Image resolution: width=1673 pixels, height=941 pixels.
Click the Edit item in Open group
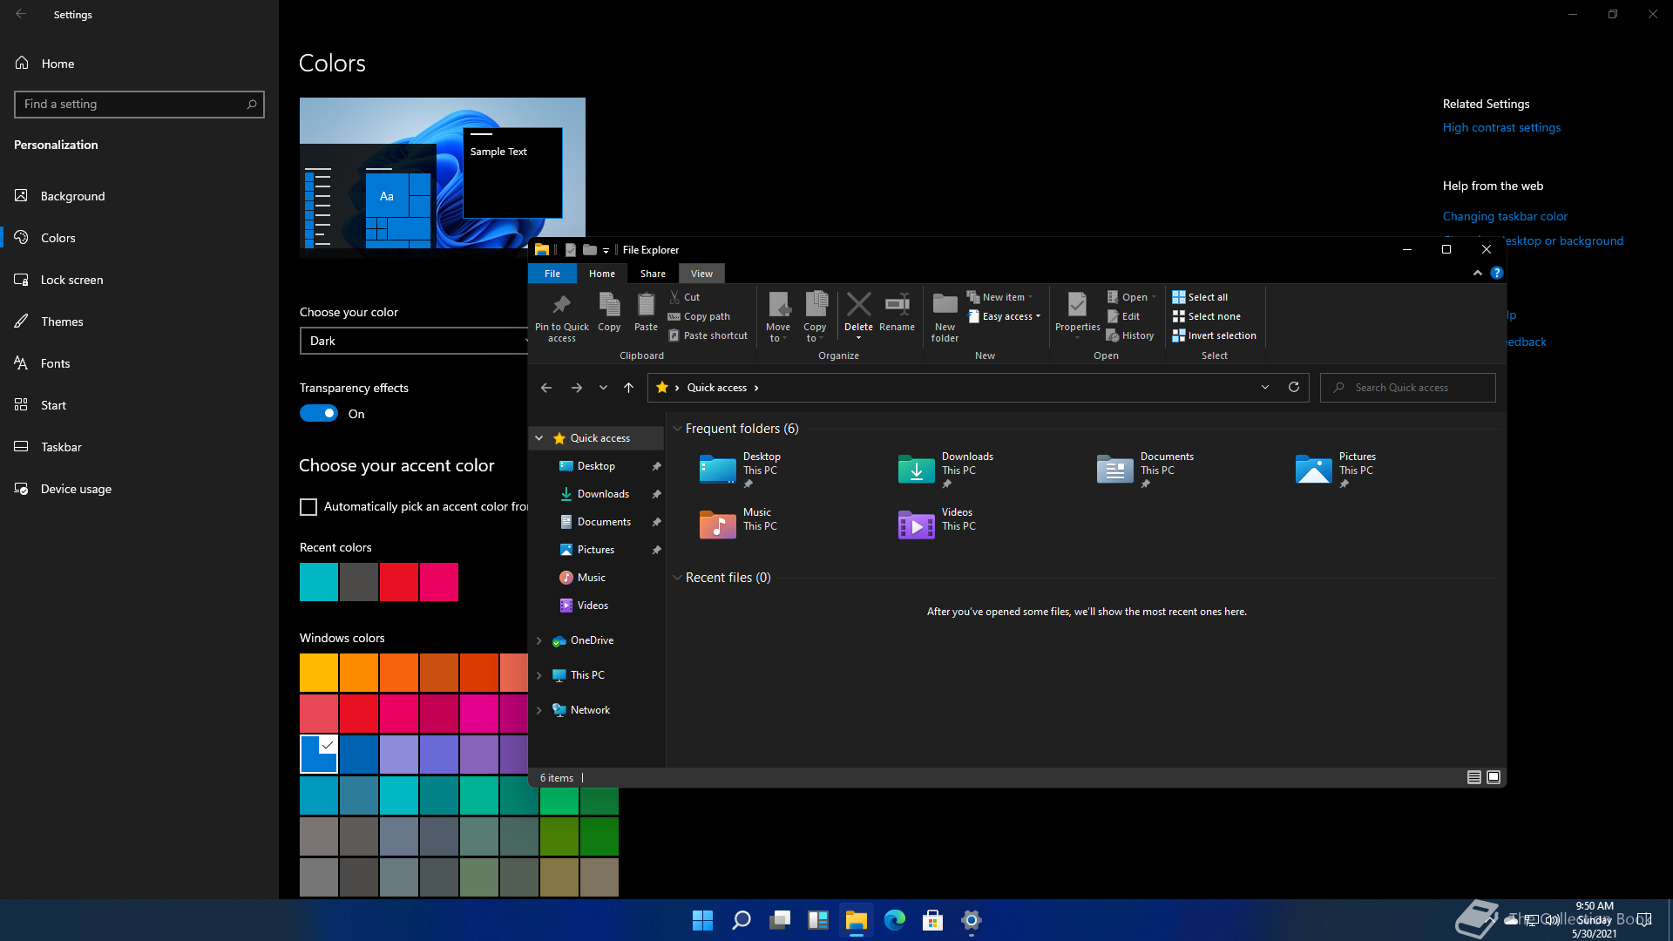1123,316
